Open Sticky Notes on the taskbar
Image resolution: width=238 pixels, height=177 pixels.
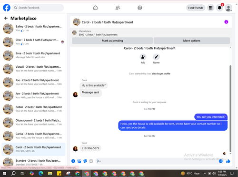pos(59,173)
